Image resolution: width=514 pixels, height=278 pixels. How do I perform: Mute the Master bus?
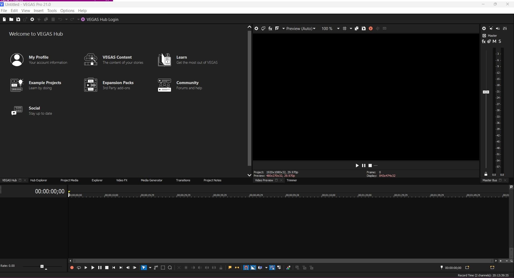pos(494,42)
